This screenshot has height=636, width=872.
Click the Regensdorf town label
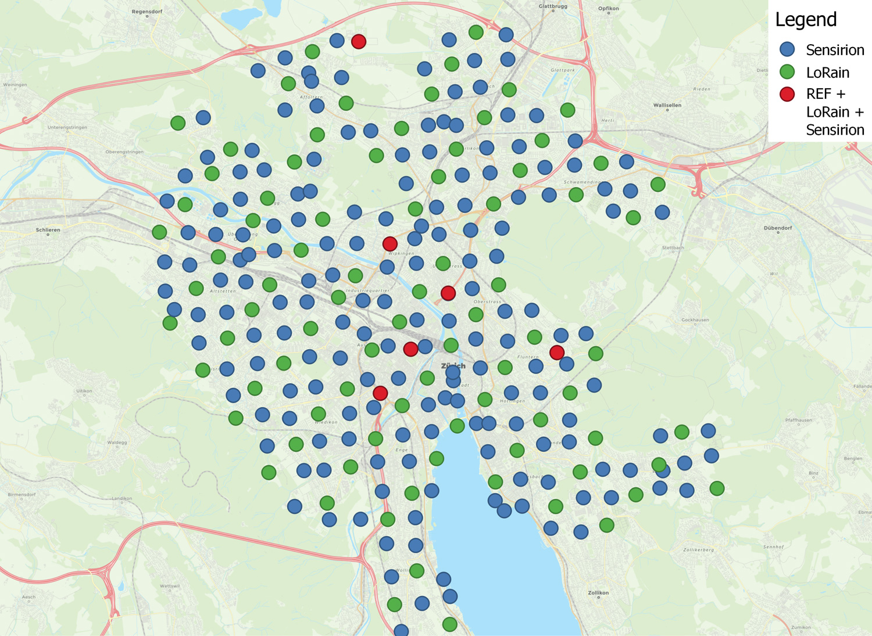click(147, 12)
